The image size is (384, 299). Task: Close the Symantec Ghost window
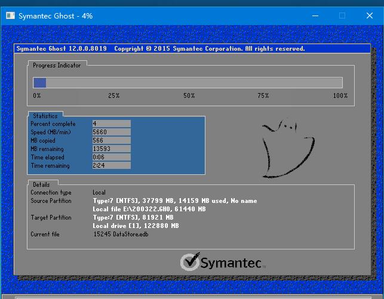[370, 16]
